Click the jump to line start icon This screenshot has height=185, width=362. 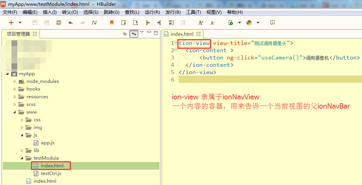coord(147,23)
